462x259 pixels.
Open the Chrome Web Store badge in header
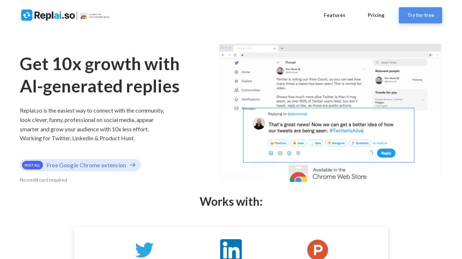click(x=95, y=15)
